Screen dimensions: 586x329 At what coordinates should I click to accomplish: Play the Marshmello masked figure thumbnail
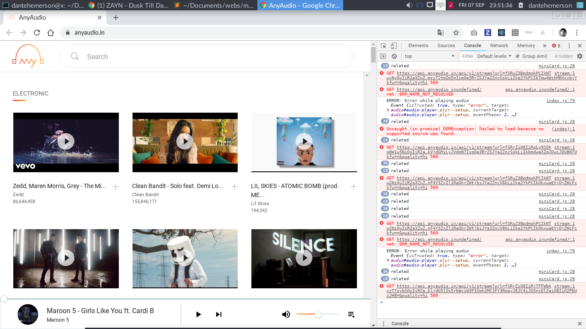pyautogui.click(x=185, y=258)
